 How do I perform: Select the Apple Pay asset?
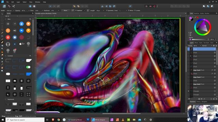(x=21, y=44)
